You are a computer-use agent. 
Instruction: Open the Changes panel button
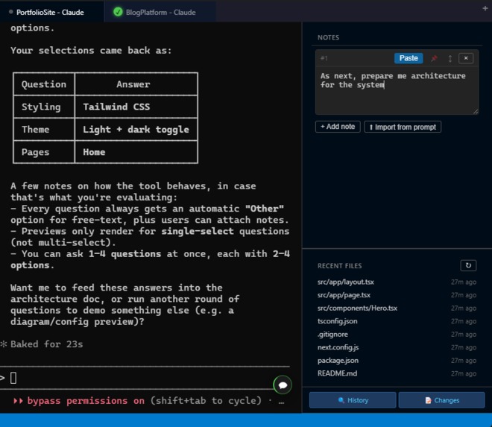442,400
